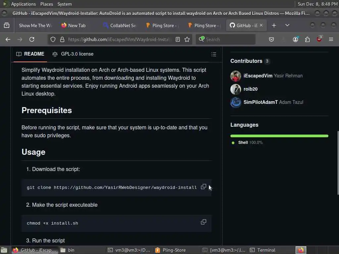
Task: Open the Firefox account icon
Action: [x=295, y=39]
